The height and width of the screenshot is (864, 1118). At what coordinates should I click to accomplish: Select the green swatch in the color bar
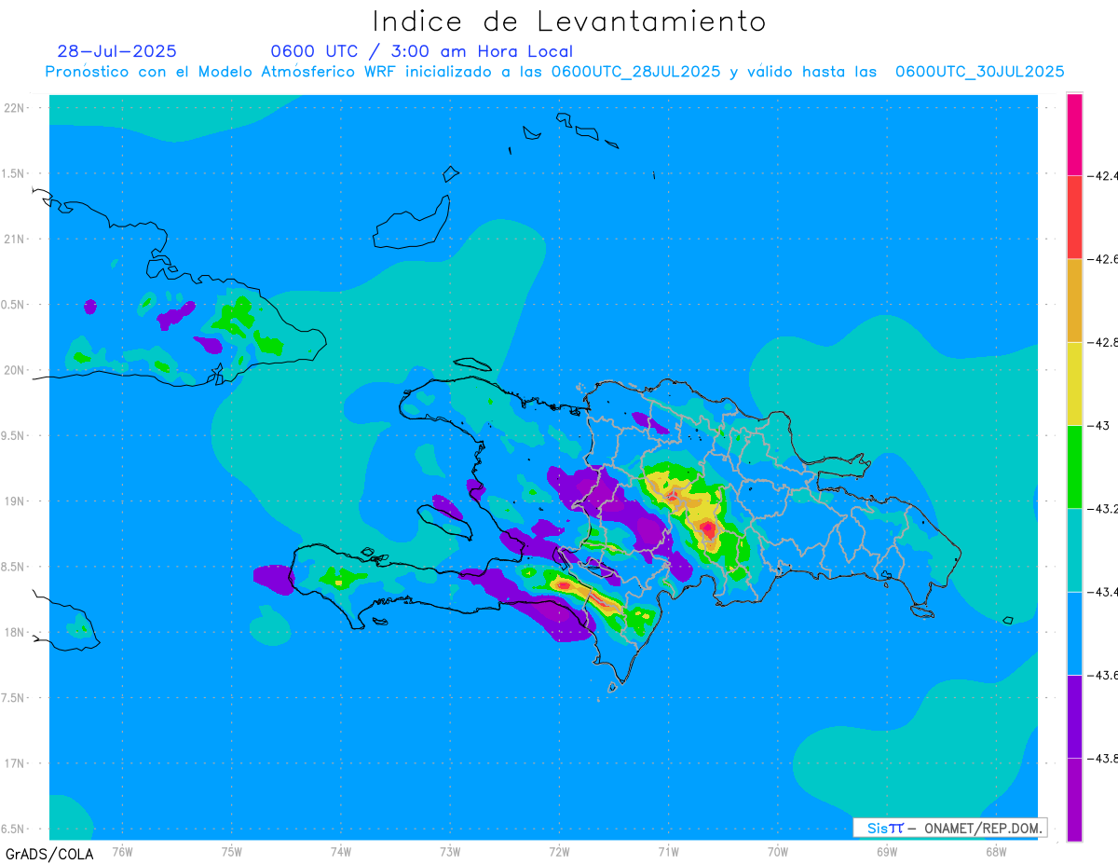click(1074, 467)
